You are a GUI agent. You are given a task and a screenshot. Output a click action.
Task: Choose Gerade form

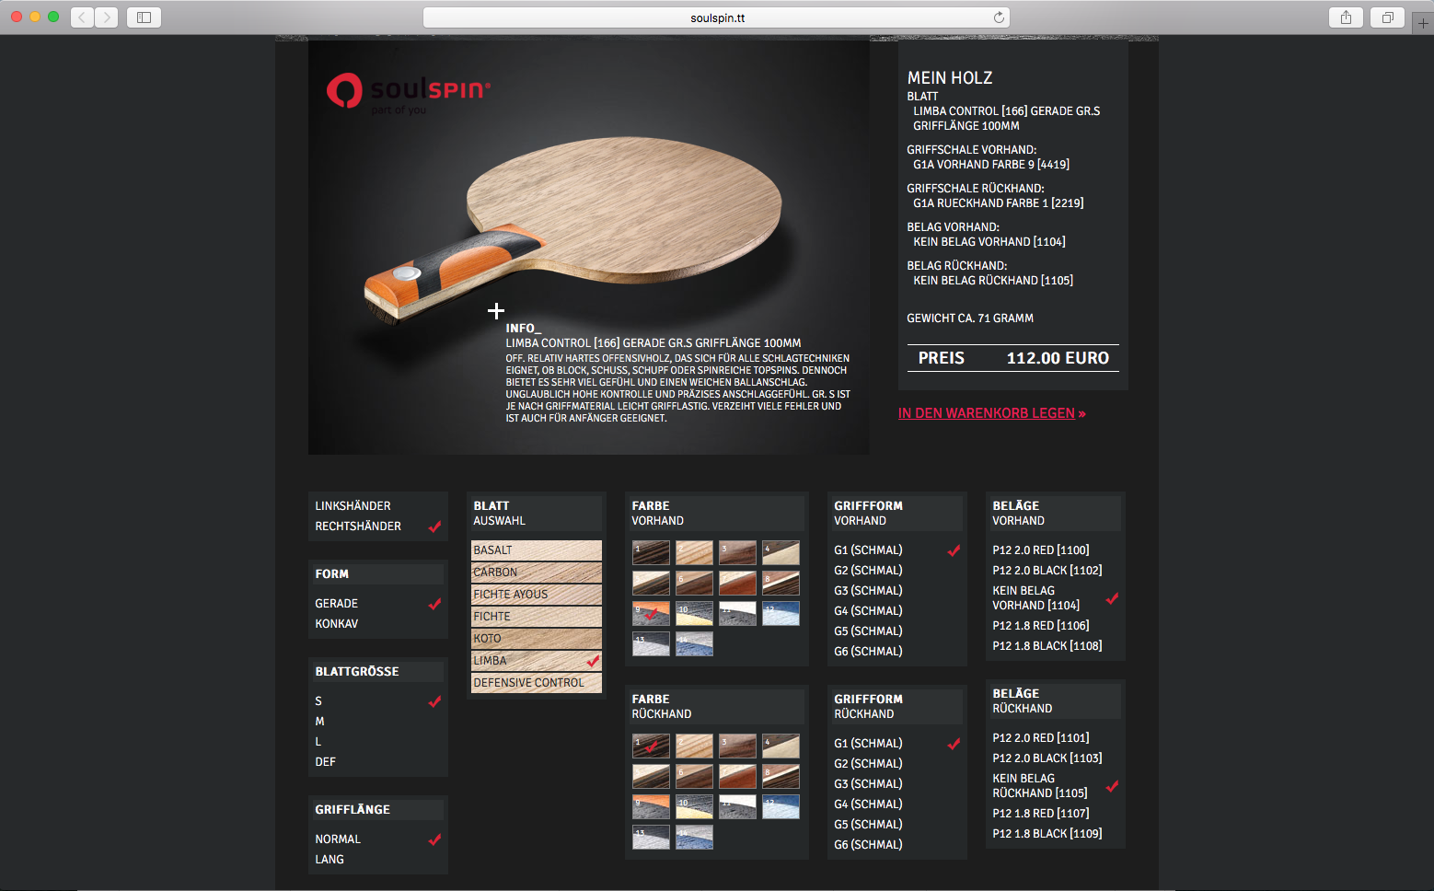pos(337,604)
